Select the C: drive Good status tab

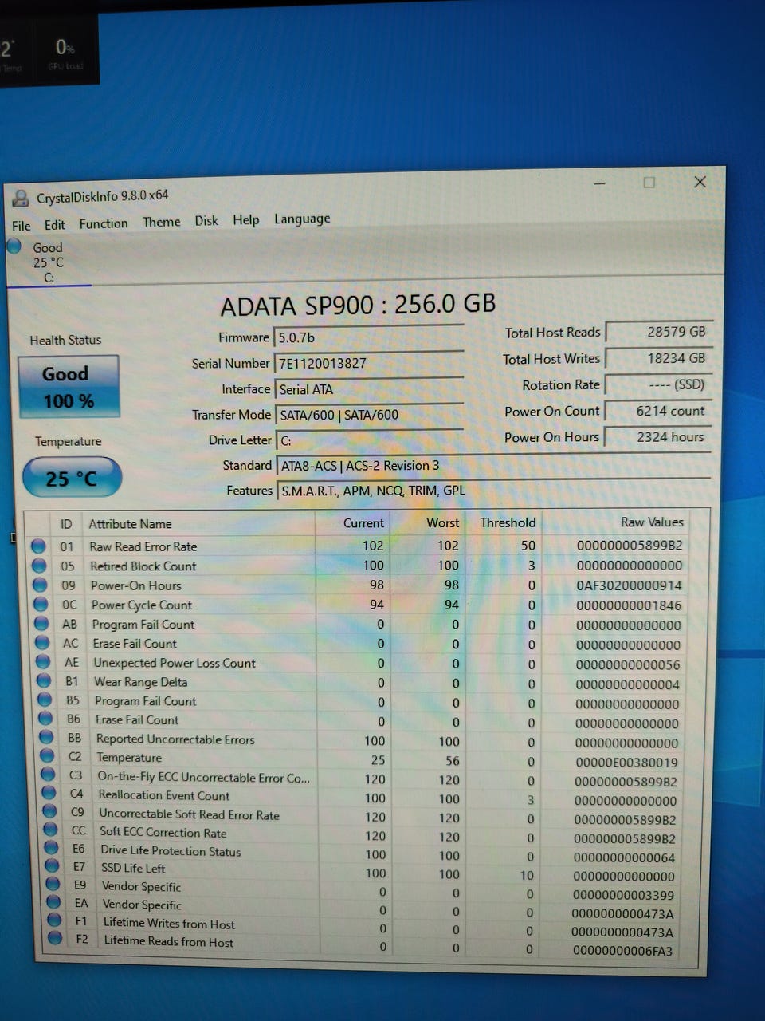click(48, 262)
